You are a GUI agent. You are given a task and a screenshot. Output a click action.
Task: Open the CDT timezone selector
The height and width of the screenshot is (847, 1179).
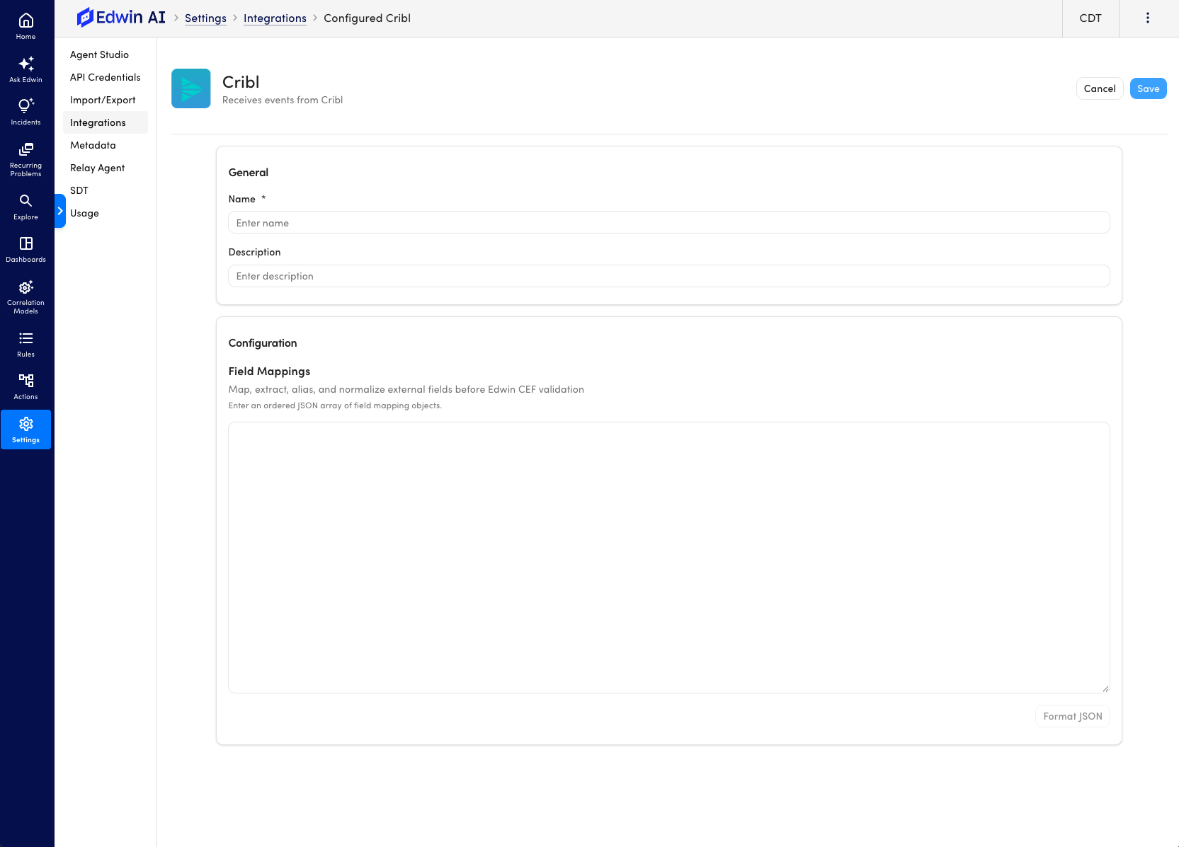point(1090,18)
